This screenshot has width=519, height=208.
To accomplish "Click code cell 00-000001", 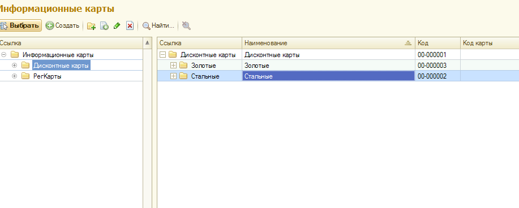I will [x=437, y=55].
